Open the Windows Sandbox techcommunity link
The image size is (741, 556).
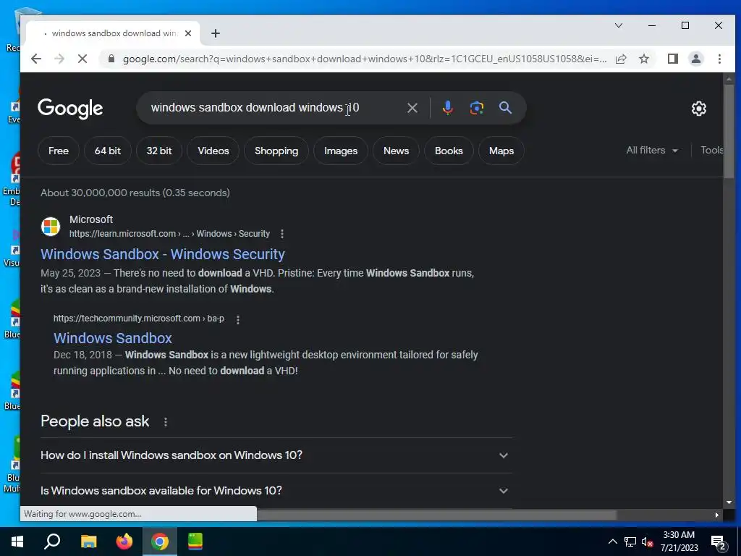tap(112, 338)
